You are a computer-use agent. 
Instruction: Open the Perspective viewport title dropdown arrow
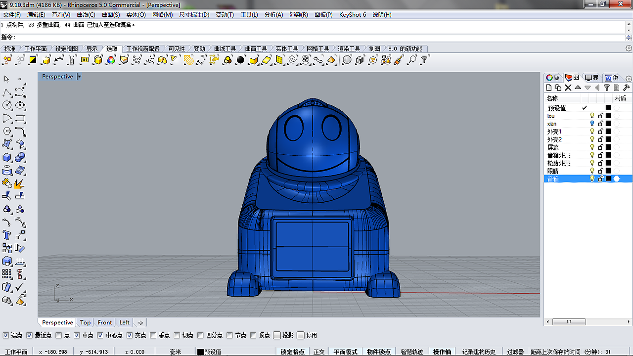79,77
